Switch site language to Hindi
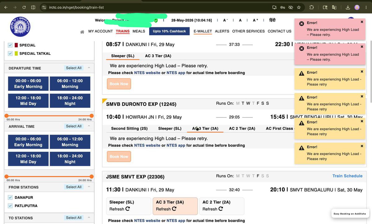372x224 pixels. [x=272, y=20]
